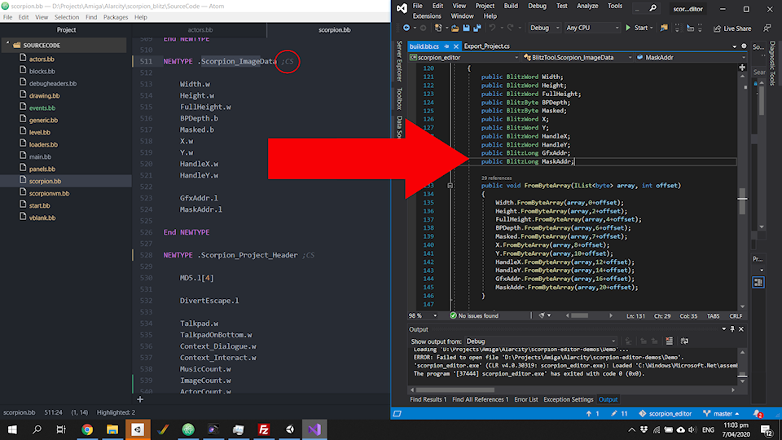Click the master branch status button
The image size is (782, 440).
pos(720,414)
